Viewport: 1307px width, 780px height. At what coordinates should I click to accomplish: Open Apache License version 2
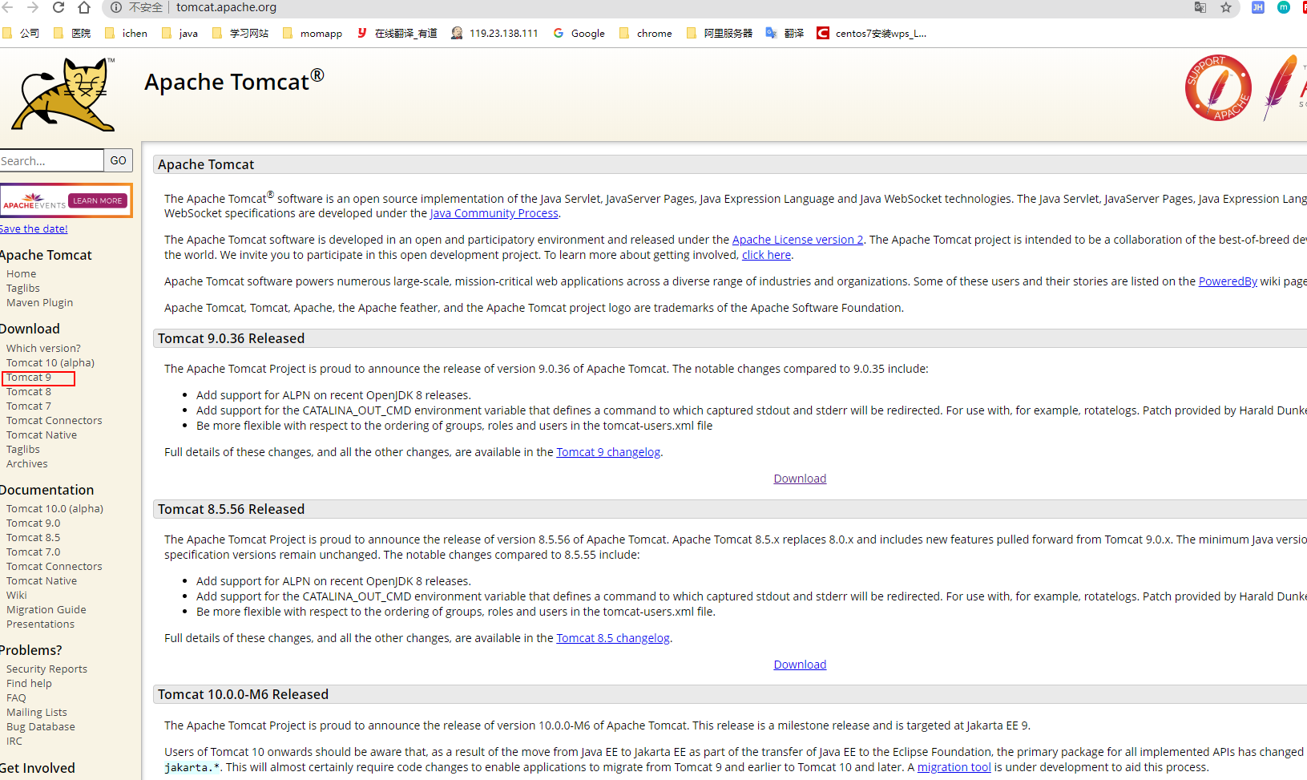pyautogui.click(x=797, y=239)
